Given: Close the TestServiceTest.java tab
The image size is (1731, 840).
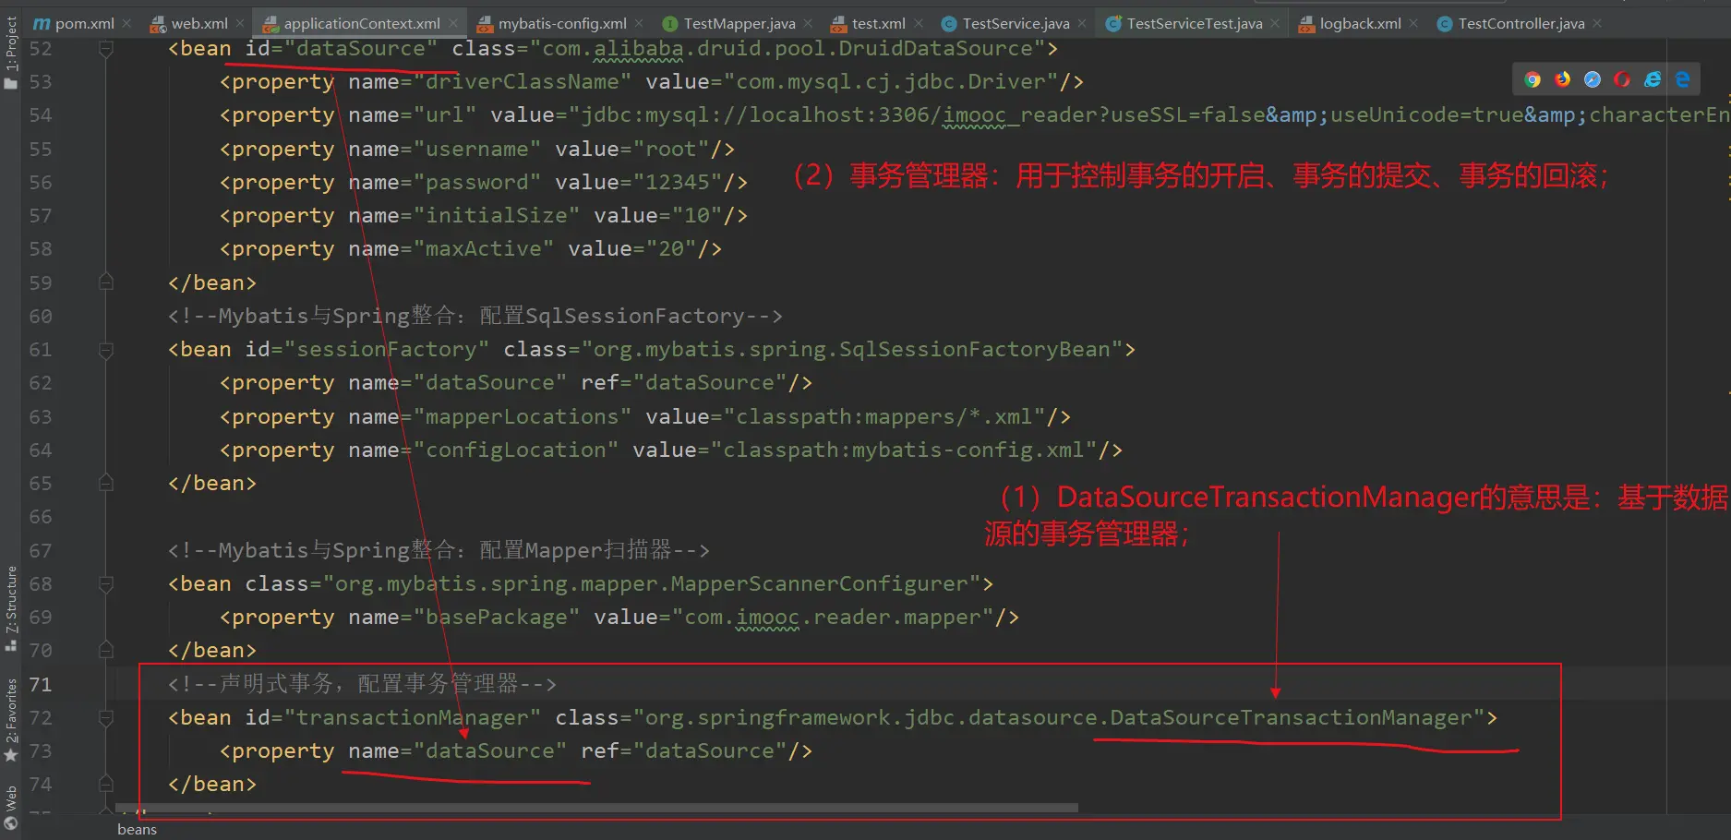Looking at the screenshot, I should coord(1275,23).
